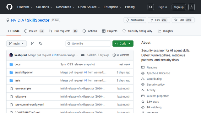The image size is (201, 113).
Task: Click the Activity pulse icon
Action: (x=143, y=90)
